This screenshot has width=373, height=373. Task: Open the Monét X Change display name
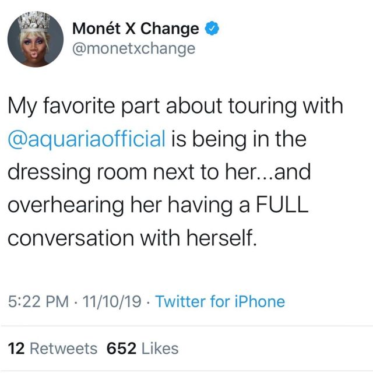tap(136, 29)
